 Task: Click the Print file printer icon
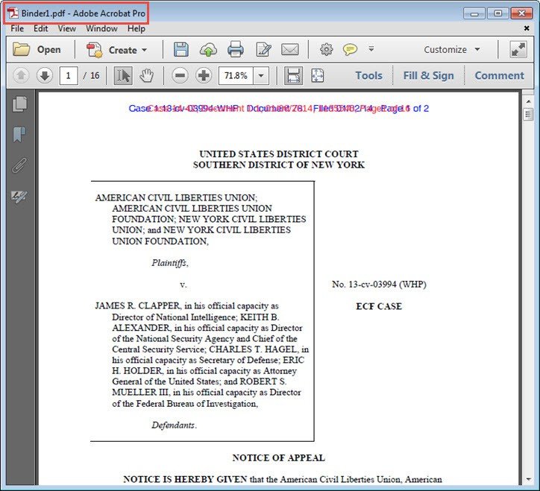236,50
